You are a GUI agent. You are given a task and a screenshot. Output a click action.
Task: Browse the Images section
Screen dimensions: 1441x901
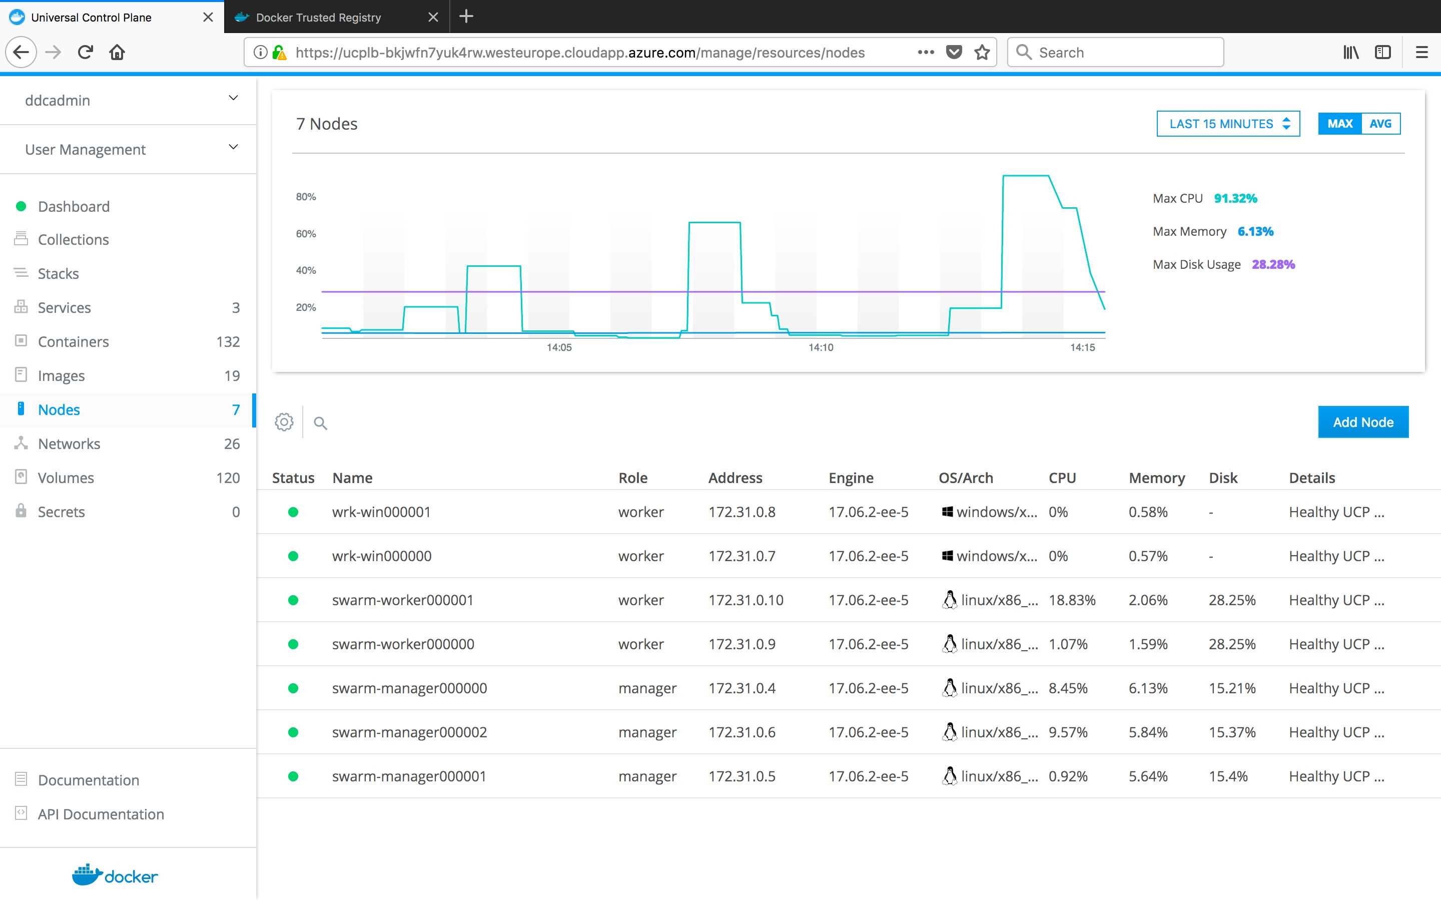pos(62,375)
